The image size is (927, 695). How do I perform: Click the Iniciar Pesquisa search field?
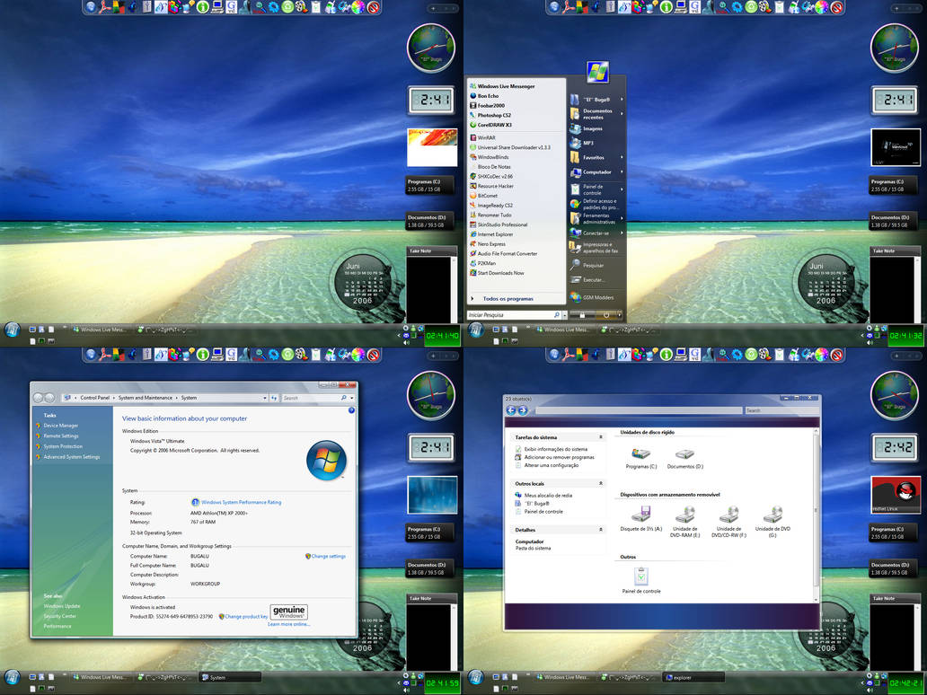pos(512,315)
